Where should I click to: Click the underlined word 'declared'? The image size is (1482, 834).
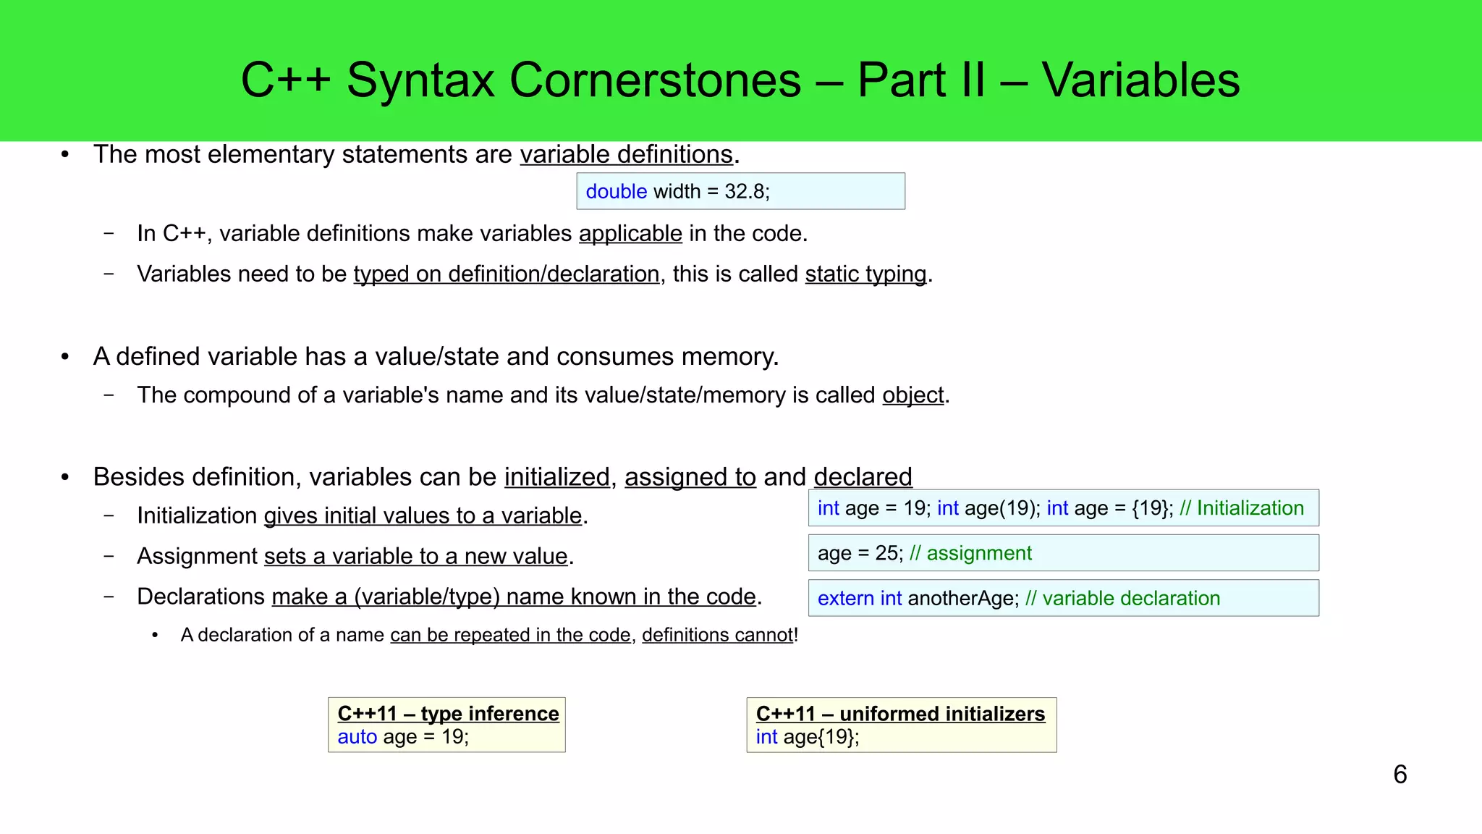tap(863, 477)
